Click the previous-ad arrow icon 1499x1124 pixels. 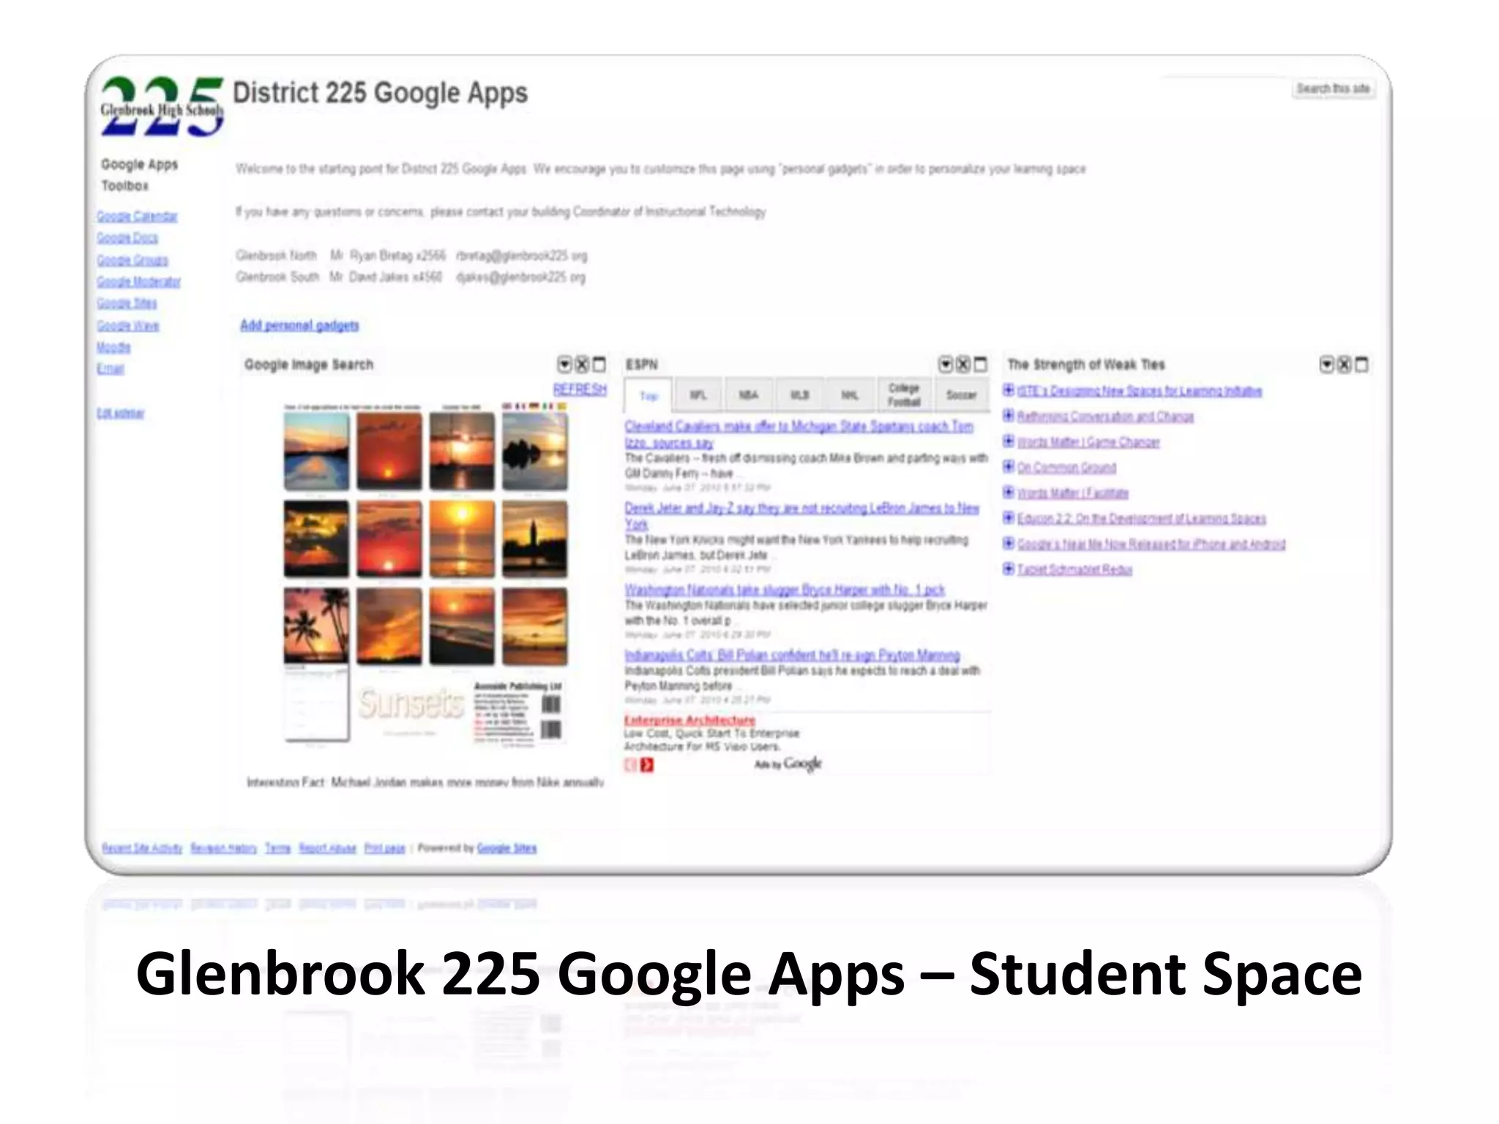[631, 765]
